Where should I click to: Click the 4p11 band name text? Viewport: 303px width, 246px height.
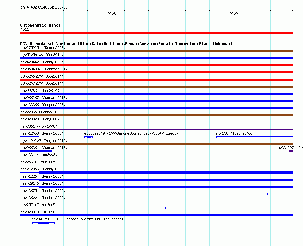click(x=25, y=29)
